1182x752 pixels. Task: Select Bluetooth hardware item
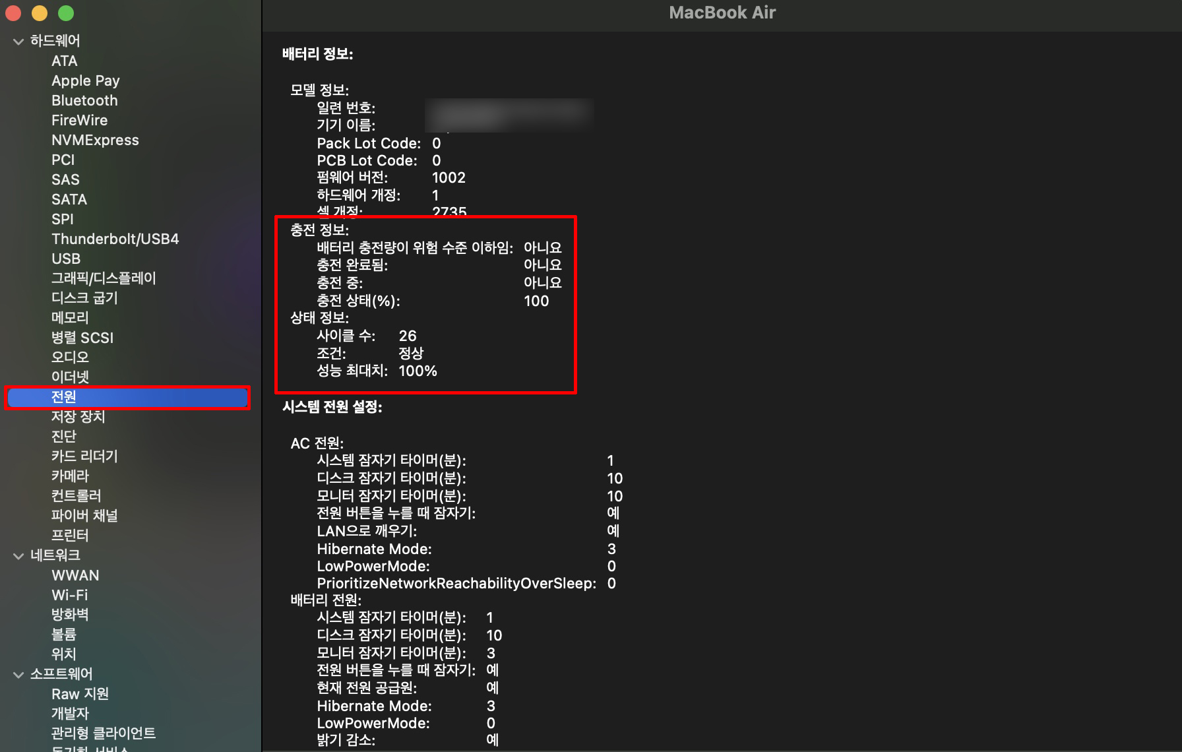[x=84, y=100]
